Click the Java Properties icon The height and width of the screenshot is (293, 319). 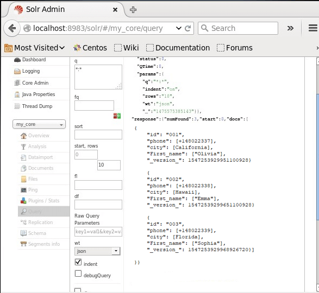point(17,94)
